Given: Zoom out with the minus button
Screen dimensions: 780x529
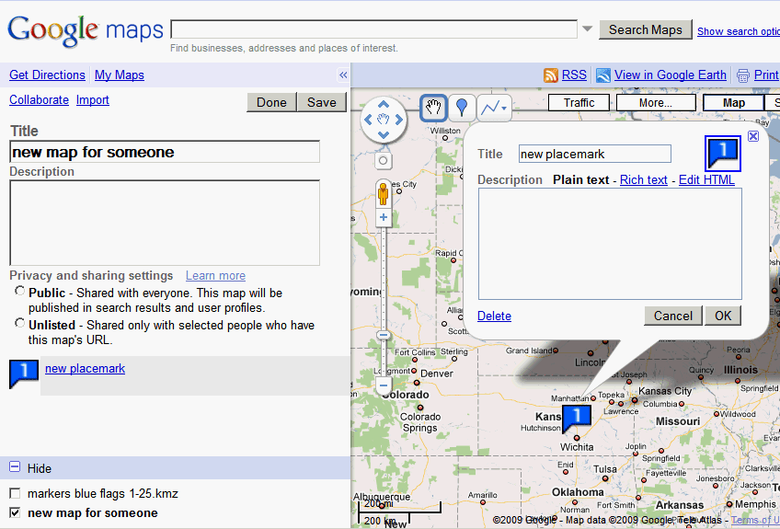Looking at the screenshot, I should coord(383,385).
